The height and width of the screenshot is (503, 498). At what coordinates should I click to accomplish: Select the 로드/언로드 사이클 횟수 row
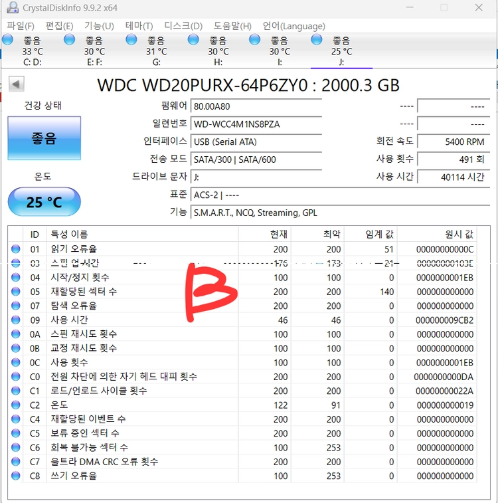pyautogui.click(x=242, y=391)
